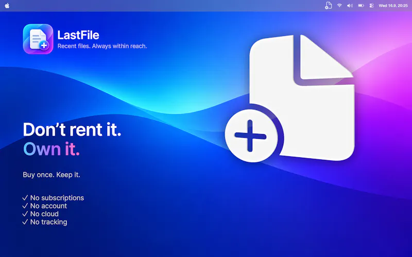Click the LastFile app icon logo
Screen dimensions: 412x257
click(38, 39)
